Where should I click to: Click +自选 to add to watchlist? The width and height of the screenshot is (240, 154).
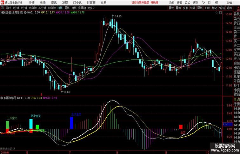pyautogui.click(x=222, y=8)
